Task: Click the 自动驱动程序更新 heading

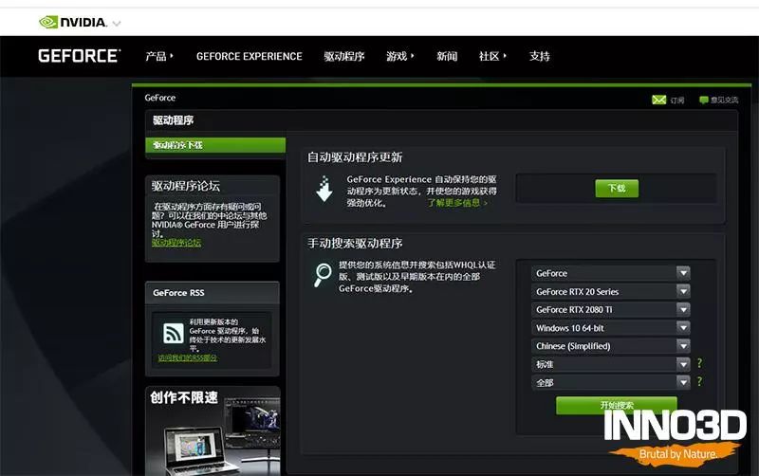Action: pos(355,157)
